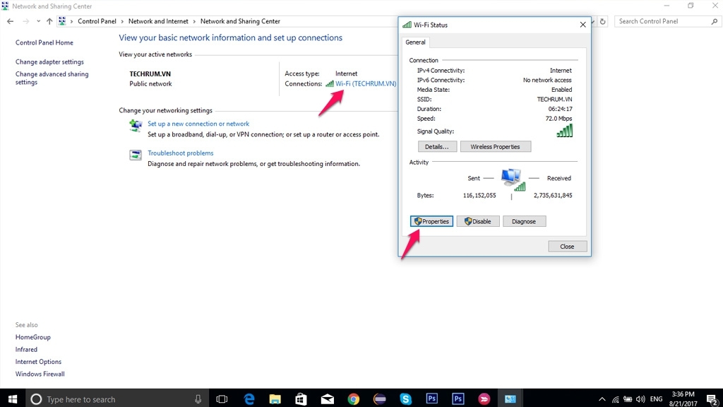This screenshot has height=407, width=723.
Task: Click the refresh icon in the address bar
Action: coord(602,21)
